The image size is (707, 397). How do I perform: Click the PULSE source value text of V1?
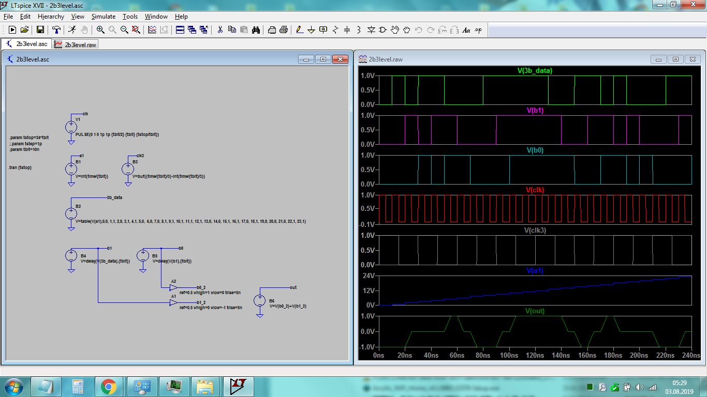117,134
